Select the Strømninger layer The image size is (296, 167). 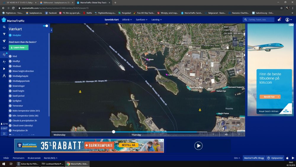pyautogui.click(x=10, y=86)
